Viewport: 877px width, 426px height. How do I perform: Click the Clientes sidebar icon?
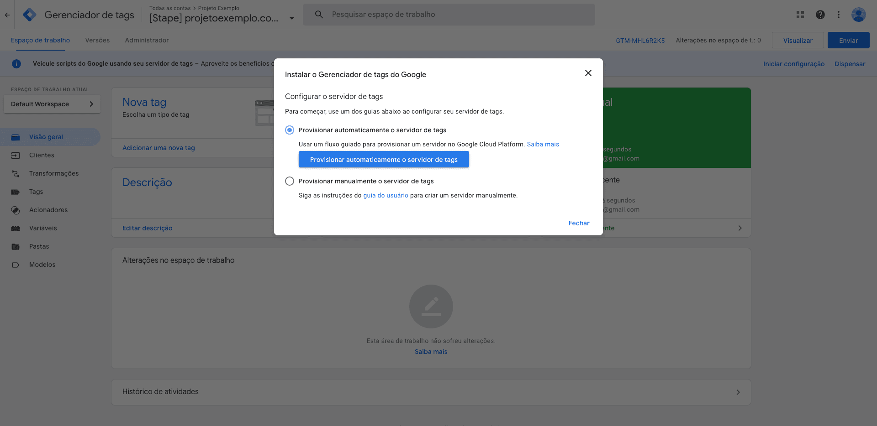16,155
